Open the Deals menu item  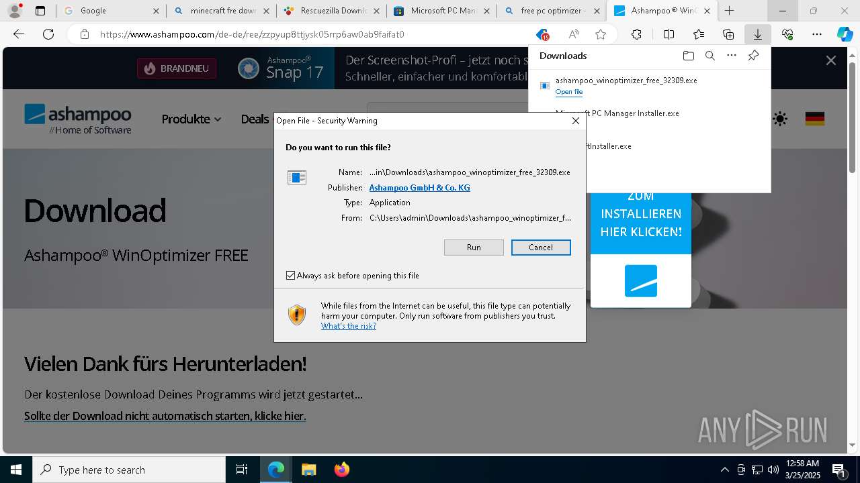coord(255,119)
